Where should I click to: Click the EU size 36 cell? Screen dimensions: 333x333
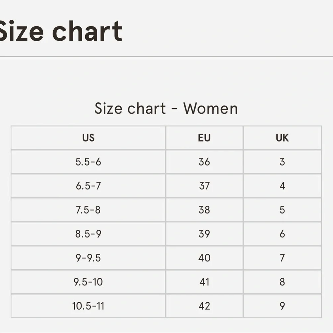204,162
